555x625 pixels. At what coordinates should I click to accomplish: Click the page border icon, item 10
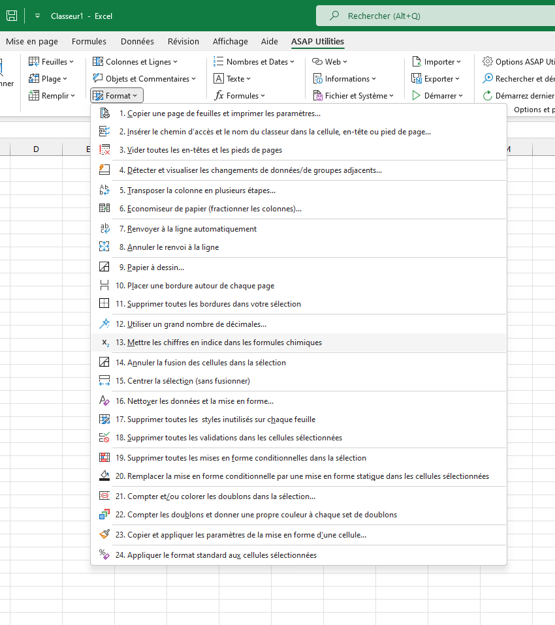(x=104, y=285)
